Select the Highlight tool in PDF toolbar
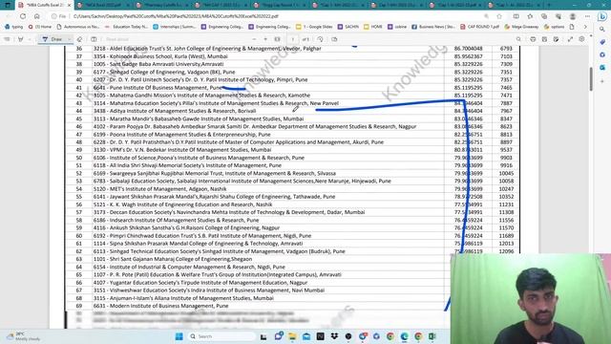 pyautogui.click(x=21, y=39)
